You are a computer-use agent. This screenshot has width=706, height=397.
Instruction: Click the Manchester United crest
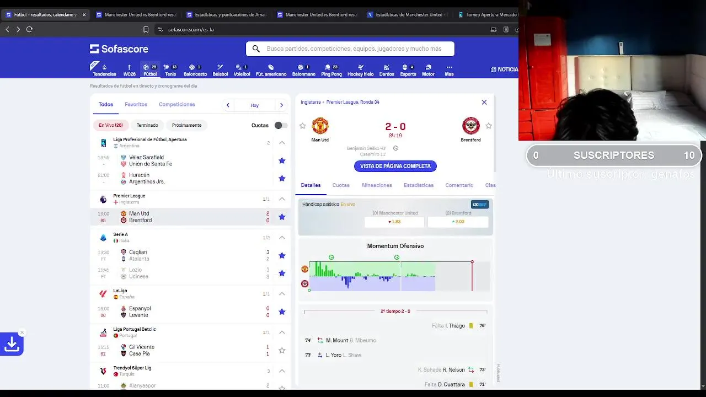point(320,126)
